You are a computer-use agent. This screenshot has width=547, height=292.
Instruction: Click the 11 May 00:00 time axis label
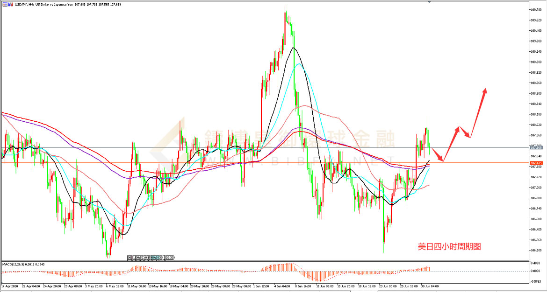[x=137, y=286]
